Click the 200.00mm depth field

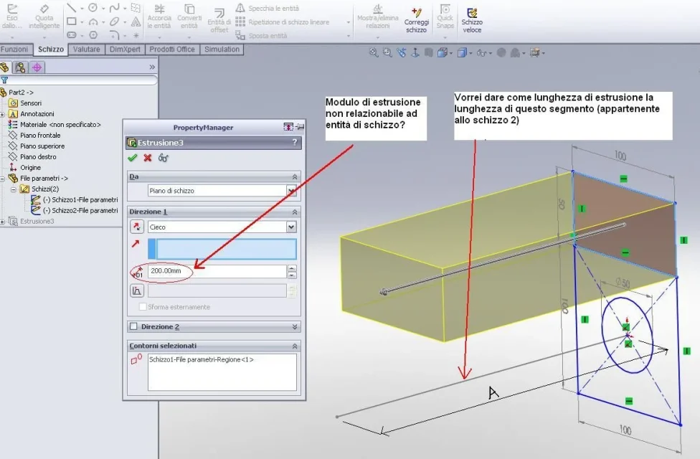[217, 271]
